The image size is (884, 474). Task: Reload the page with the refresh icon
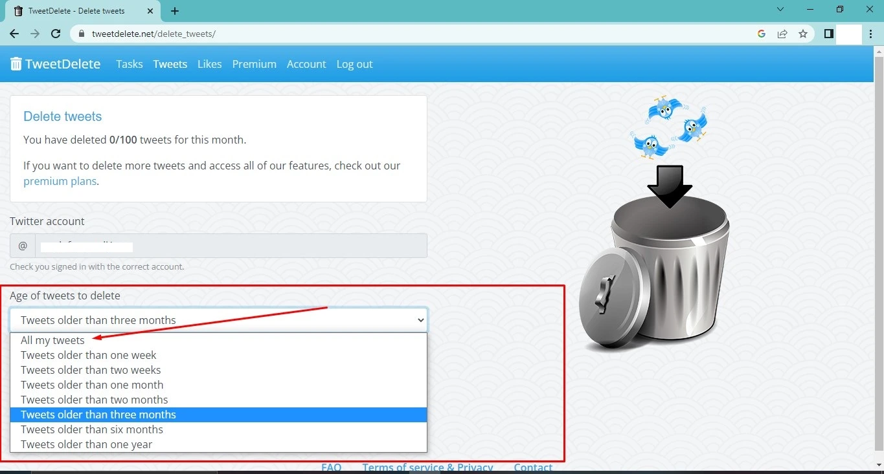click(x=56, y=34)
